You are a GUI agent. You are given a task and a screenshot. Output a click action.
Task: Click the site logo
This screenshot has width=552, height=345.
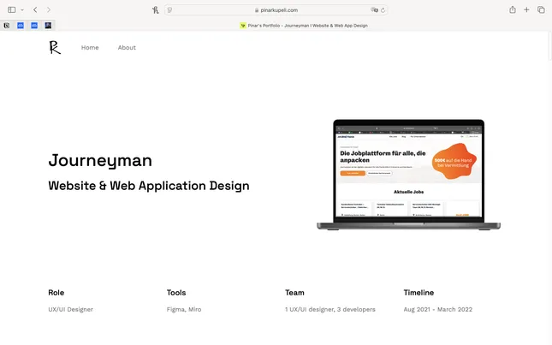coord(55,48)
